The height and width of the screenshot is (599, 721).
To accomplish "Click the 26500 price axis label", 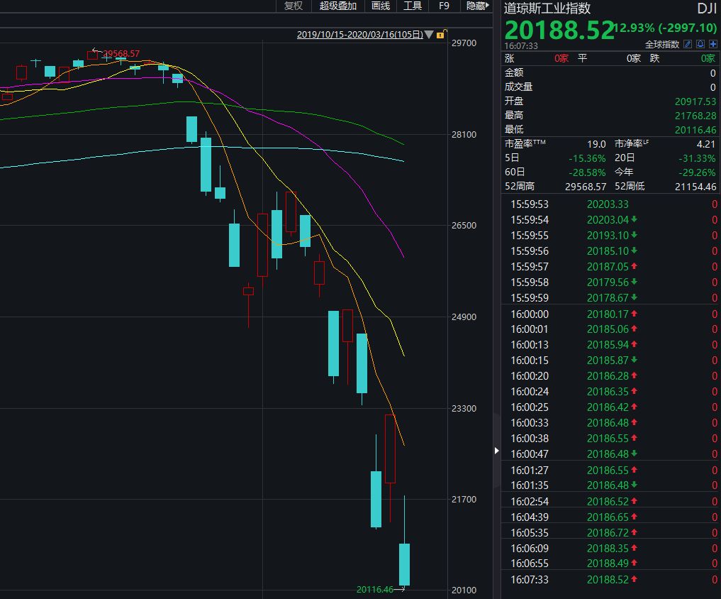I will (464, 225).
